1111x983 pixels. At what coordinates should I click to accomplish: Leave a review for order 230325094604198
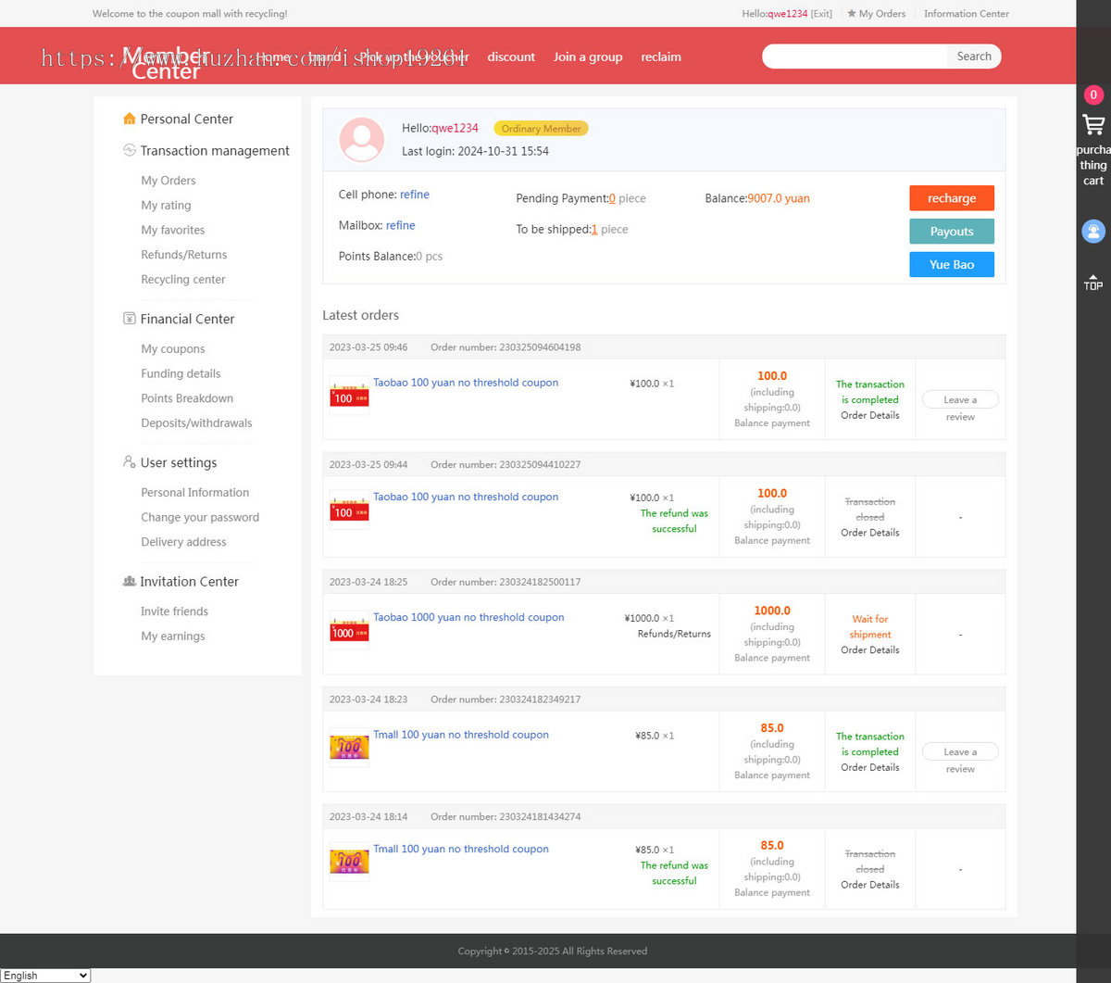[960, 399]
